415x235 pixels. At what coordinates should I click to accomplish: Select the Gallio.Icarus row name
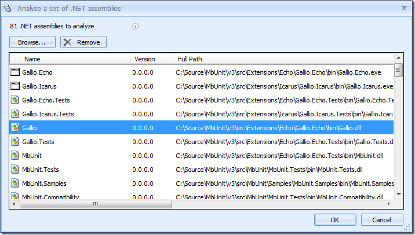(x=39, y=86)
